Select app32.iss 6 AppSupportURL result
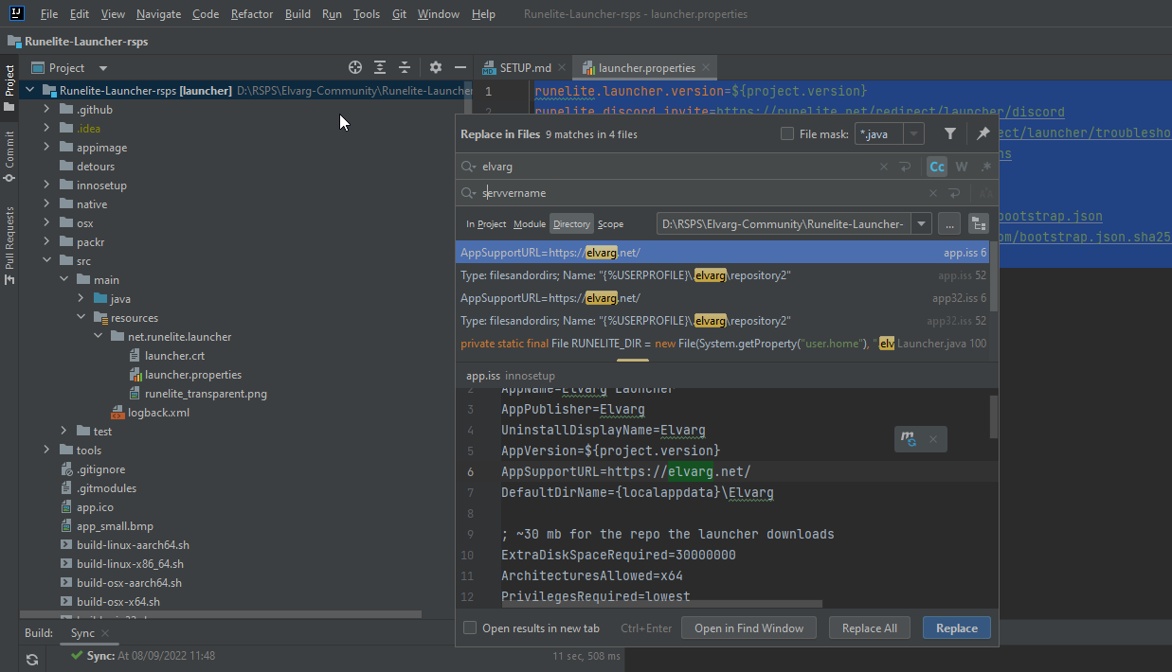 coord(724,298)
